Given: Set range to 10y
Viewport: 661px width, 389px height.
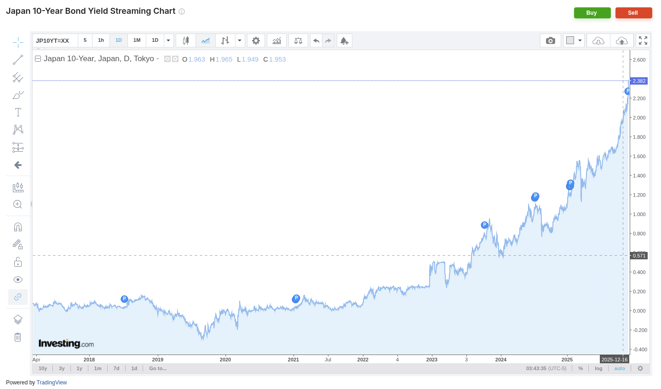Looking at the screenshot, I should point(43,368).
